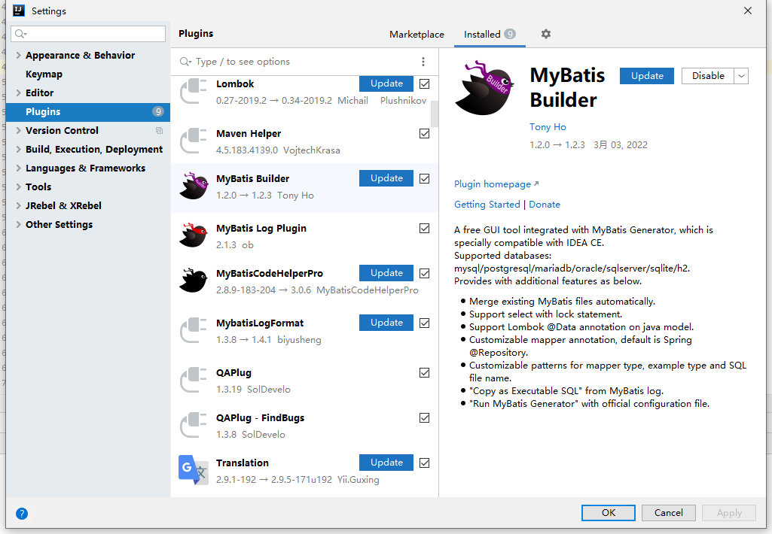Open the dropdown arrow next to Disable
The width and height of the screenshot is (772, 534).
tap(741, 76)
